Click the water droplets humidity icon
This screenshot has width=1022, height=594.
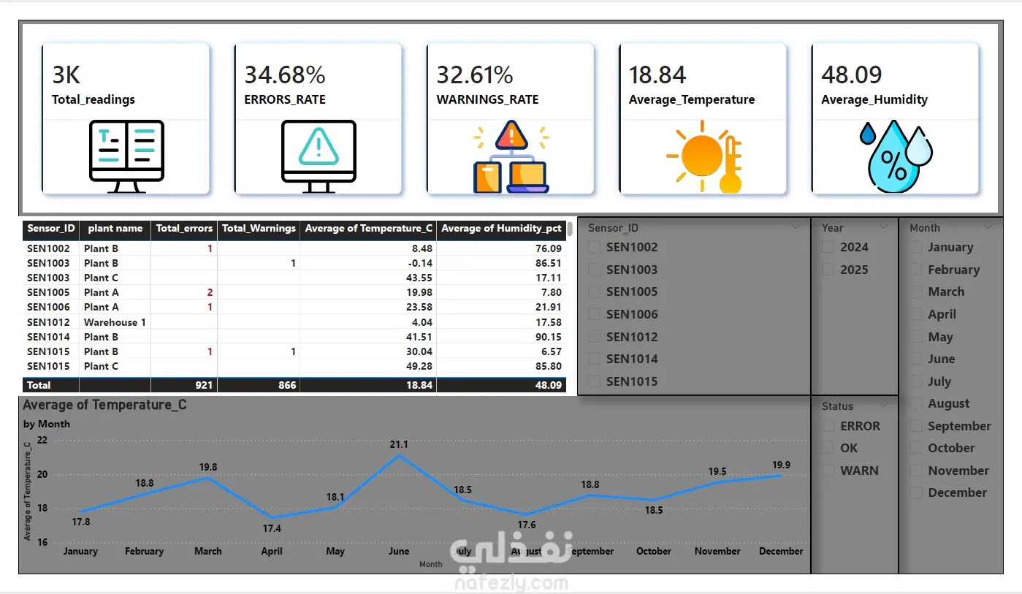coord(896,156)
